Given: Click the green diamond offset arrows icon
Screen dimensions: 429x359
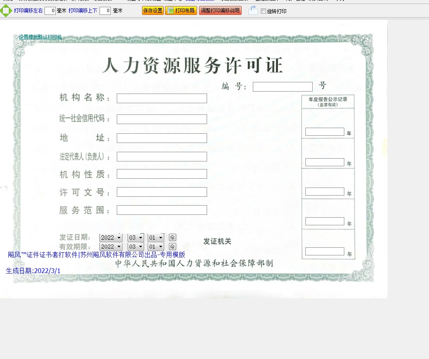Looking at the screenshot, I should (6, 11).
